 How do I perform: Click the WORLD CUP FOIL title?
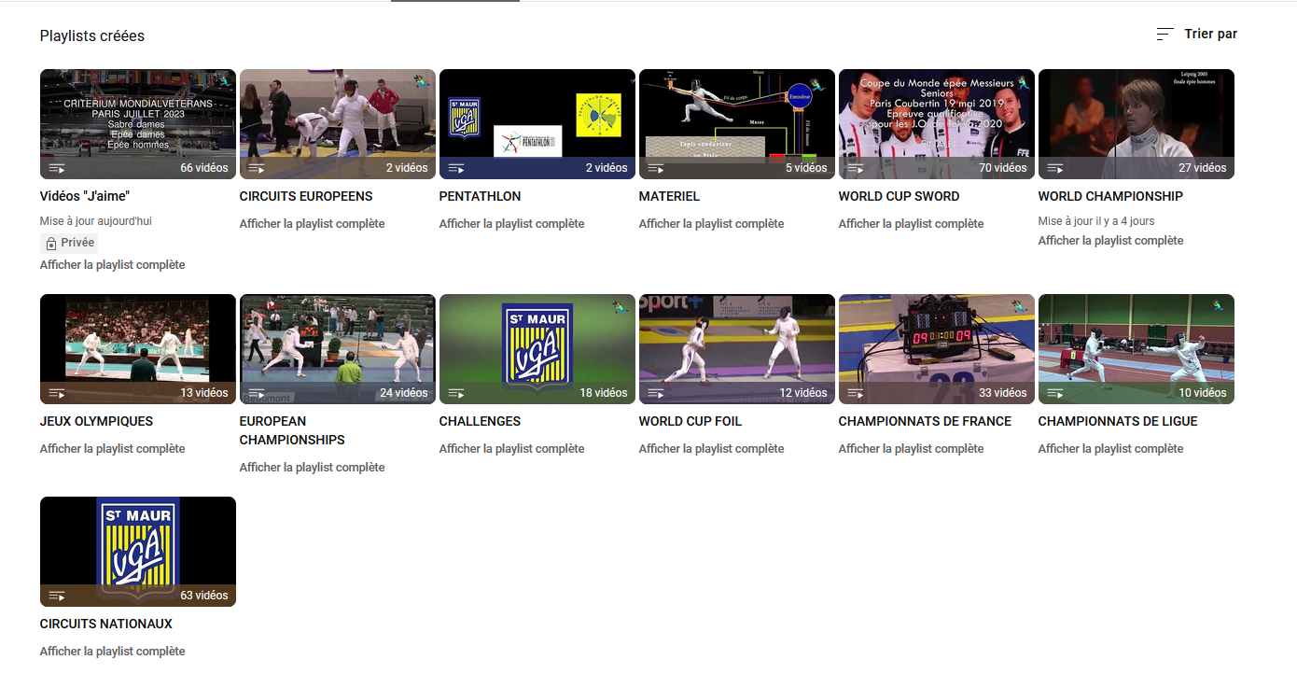click(x=690, y=421)
